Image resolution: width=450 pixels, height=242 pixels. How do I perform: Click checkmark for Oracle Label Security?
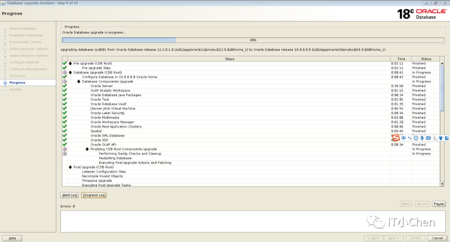tap(65, 113)
